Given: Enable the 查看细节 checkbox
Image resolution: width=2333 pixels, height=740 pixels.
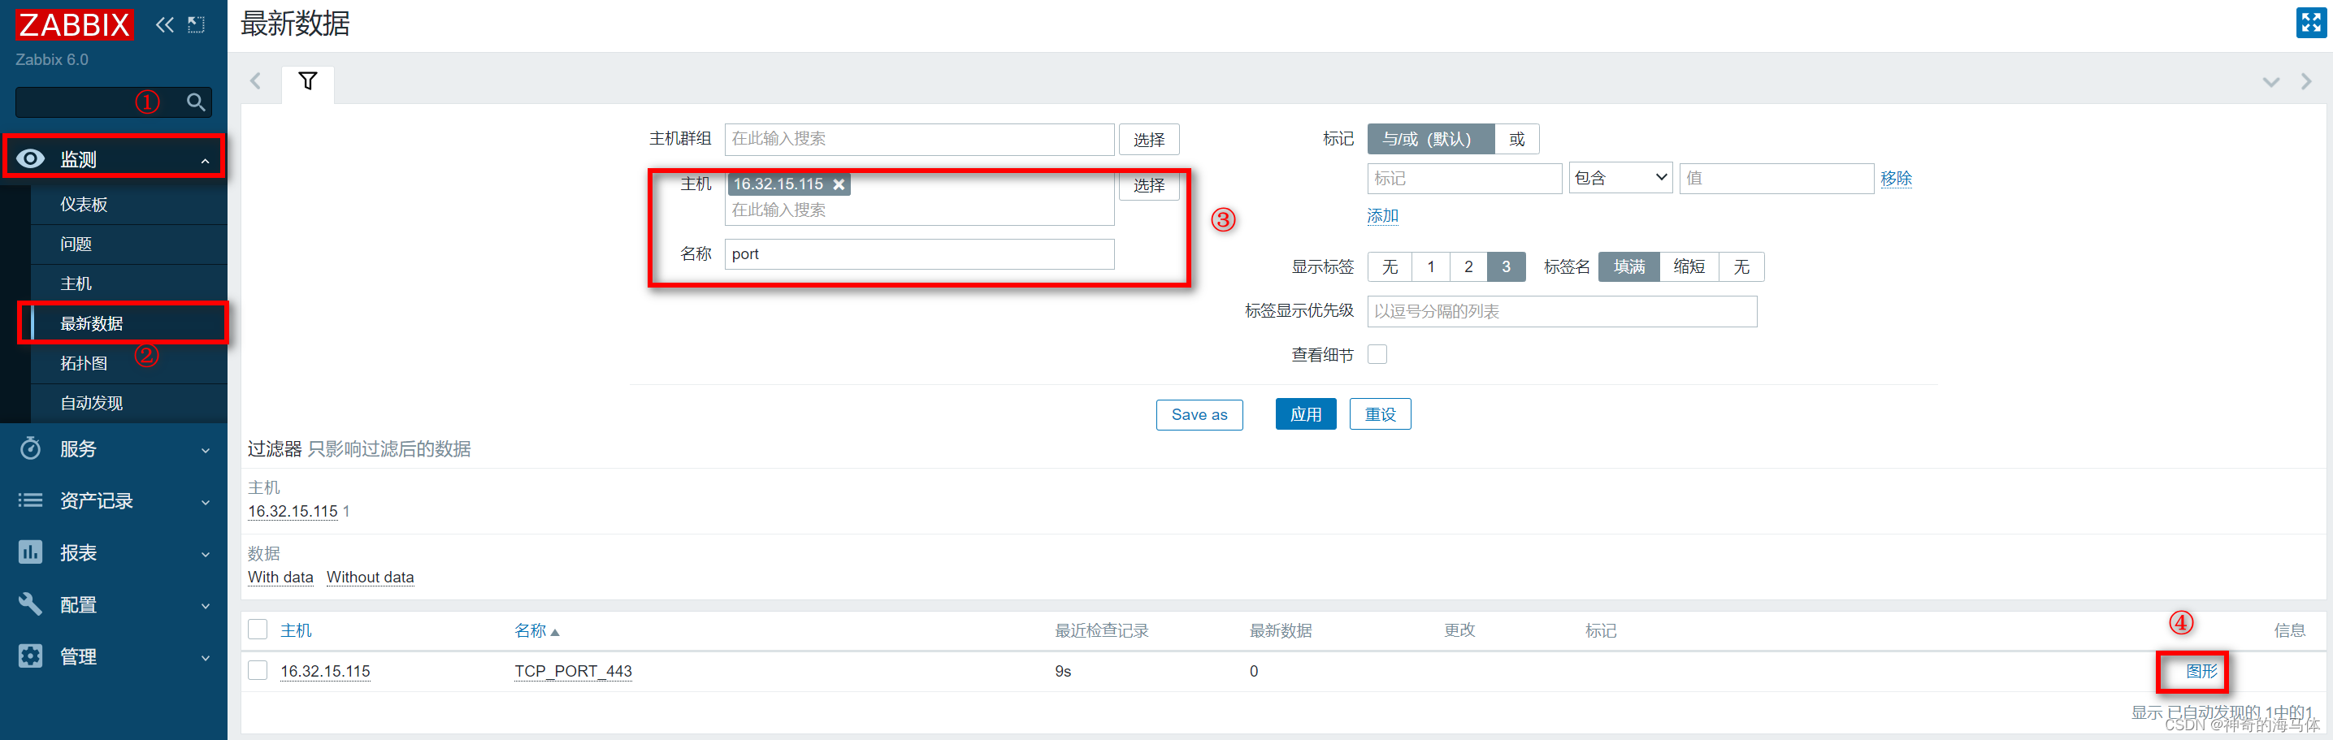Looking at the screenshot, I should coord(1377,354).
